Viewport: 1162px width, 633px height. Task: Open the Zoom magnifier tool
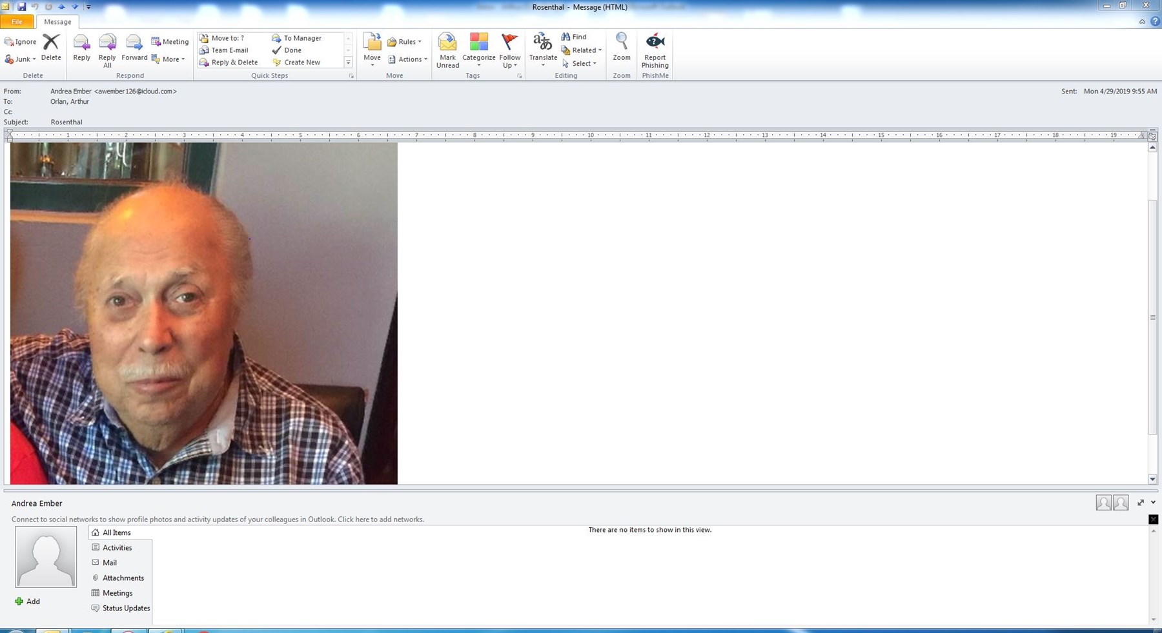(x=621, y=47)
